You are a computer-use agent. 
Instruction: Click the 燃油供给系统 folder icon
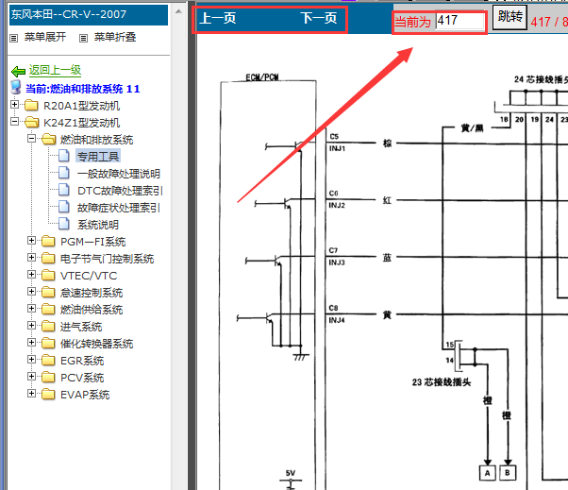(48, 309)
